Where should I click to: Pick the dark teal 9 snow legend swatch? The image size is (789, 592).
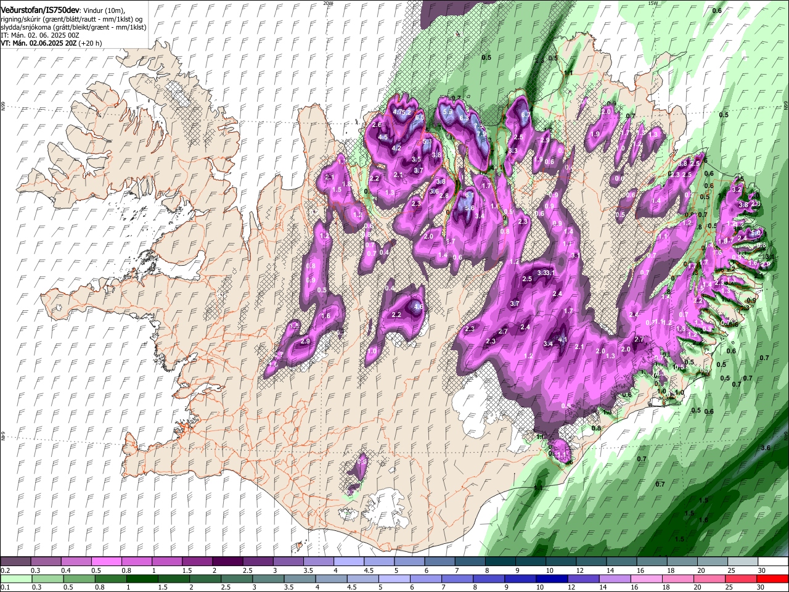[x=529, y=562]
